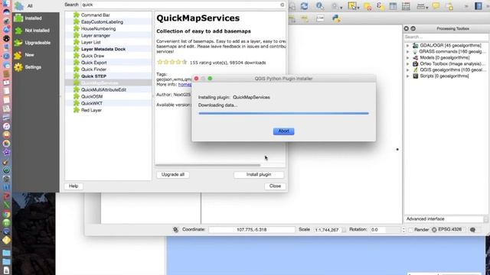This screenshot has width=490, height=275.
Task: Click the Measure tool ruler icon
Action: [x=420, y=6]
